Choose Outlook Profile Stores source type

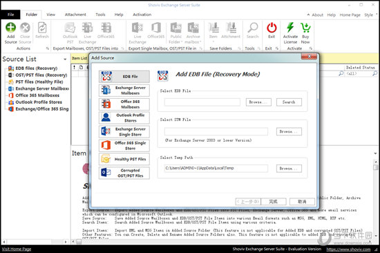tap(124, 118)
